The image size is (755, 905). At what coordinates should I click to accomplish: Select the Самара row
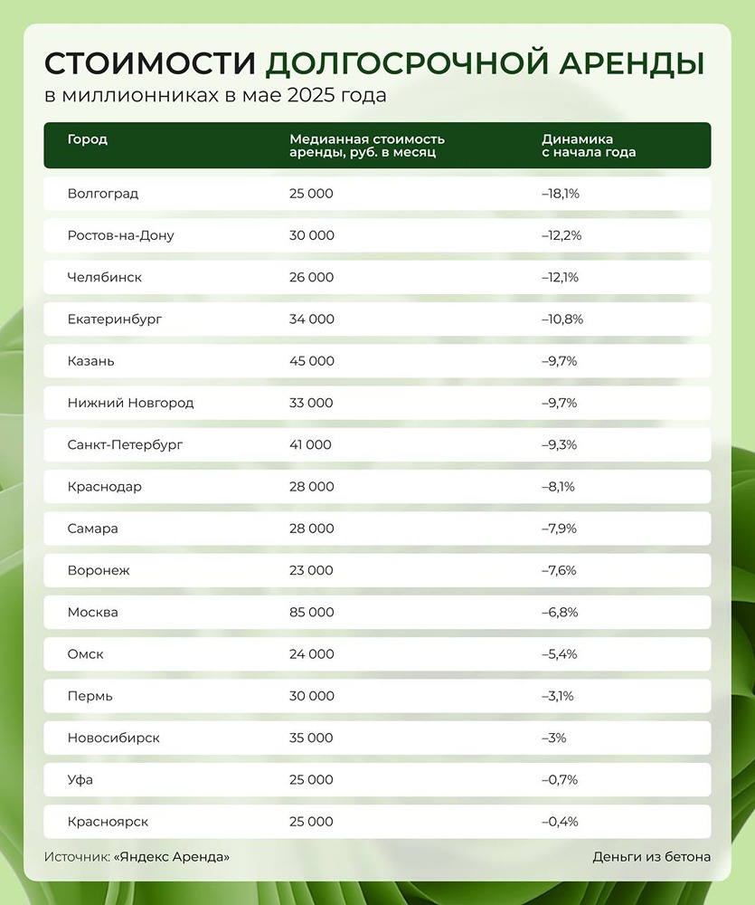(x=377, y=529)
